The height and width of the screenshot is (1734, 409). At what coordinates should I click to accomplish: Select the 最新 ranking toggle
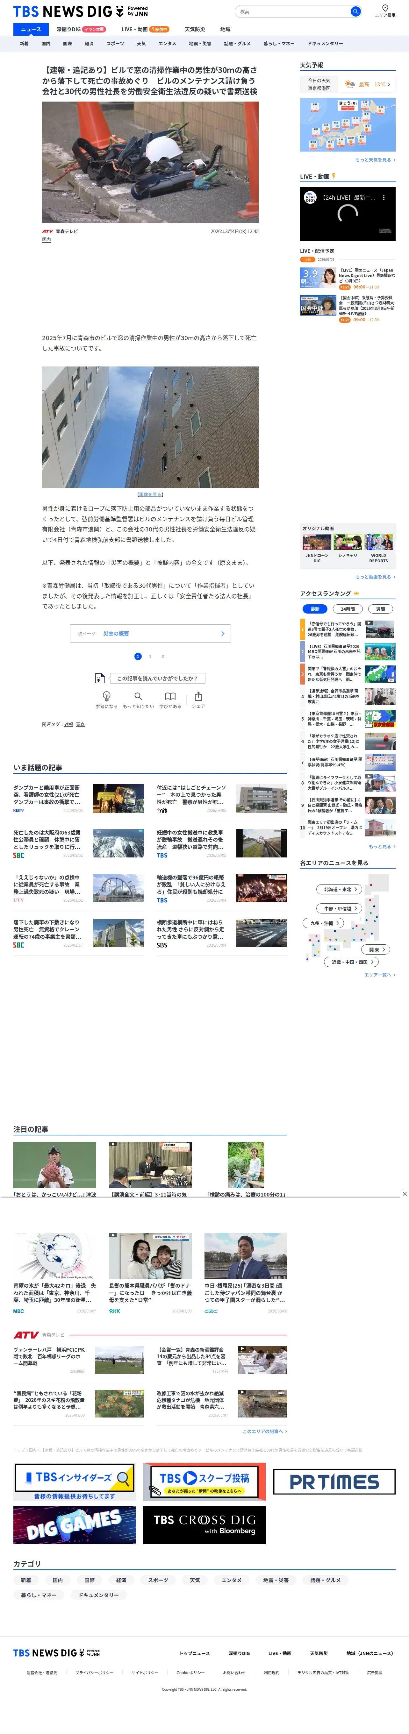click(315, 608)
